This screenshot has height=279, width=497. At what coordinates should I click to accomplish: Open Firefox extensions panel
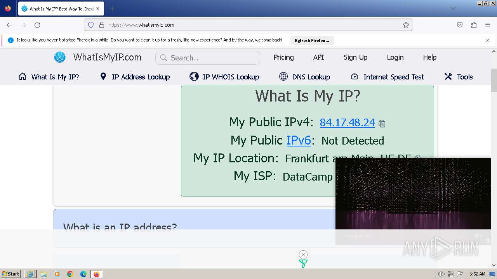[x=474, y=25]
